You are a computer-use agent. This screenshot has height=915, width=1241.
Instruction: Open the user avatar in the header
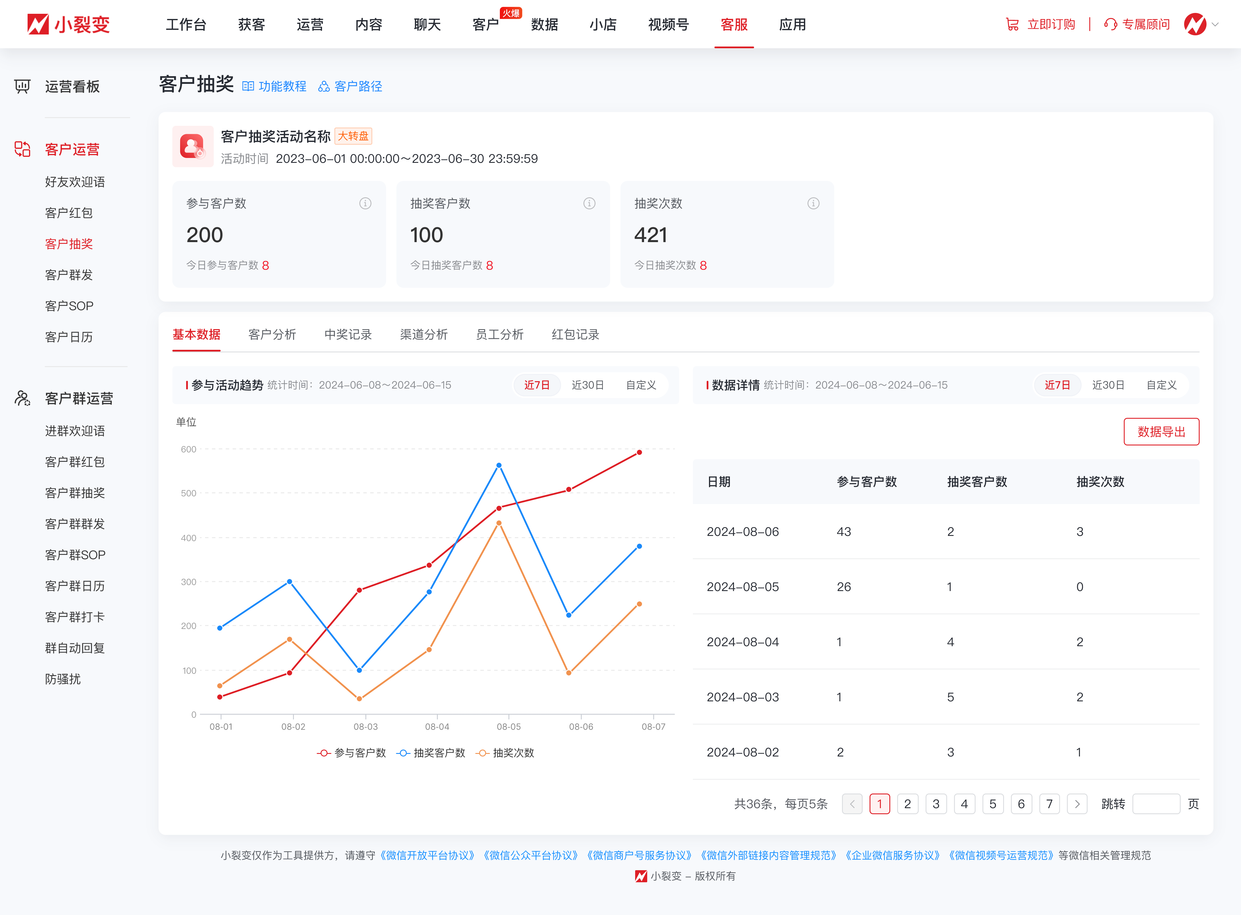(x=1195, y=24)
